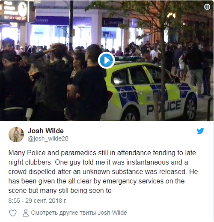Visit the @josh_wilde20 handle link
This screenshot has height=222, width=214.
(48, 138)
